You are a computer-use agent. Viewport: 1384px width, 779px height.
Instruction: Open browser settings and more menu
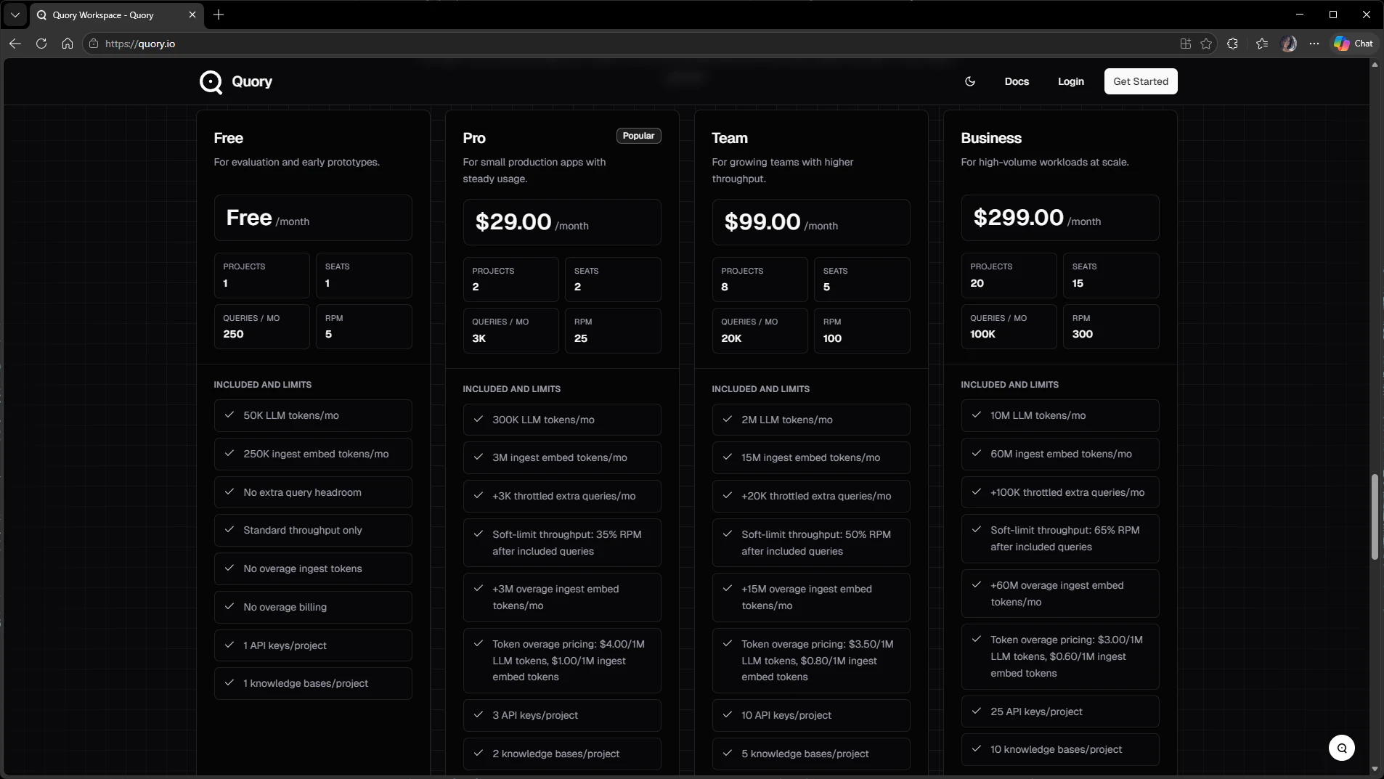[x=1314, y=44]
